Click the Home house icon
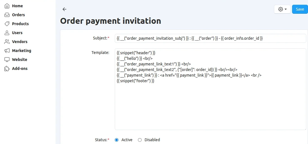The image size is (308, 144). [x=7, y=6]
